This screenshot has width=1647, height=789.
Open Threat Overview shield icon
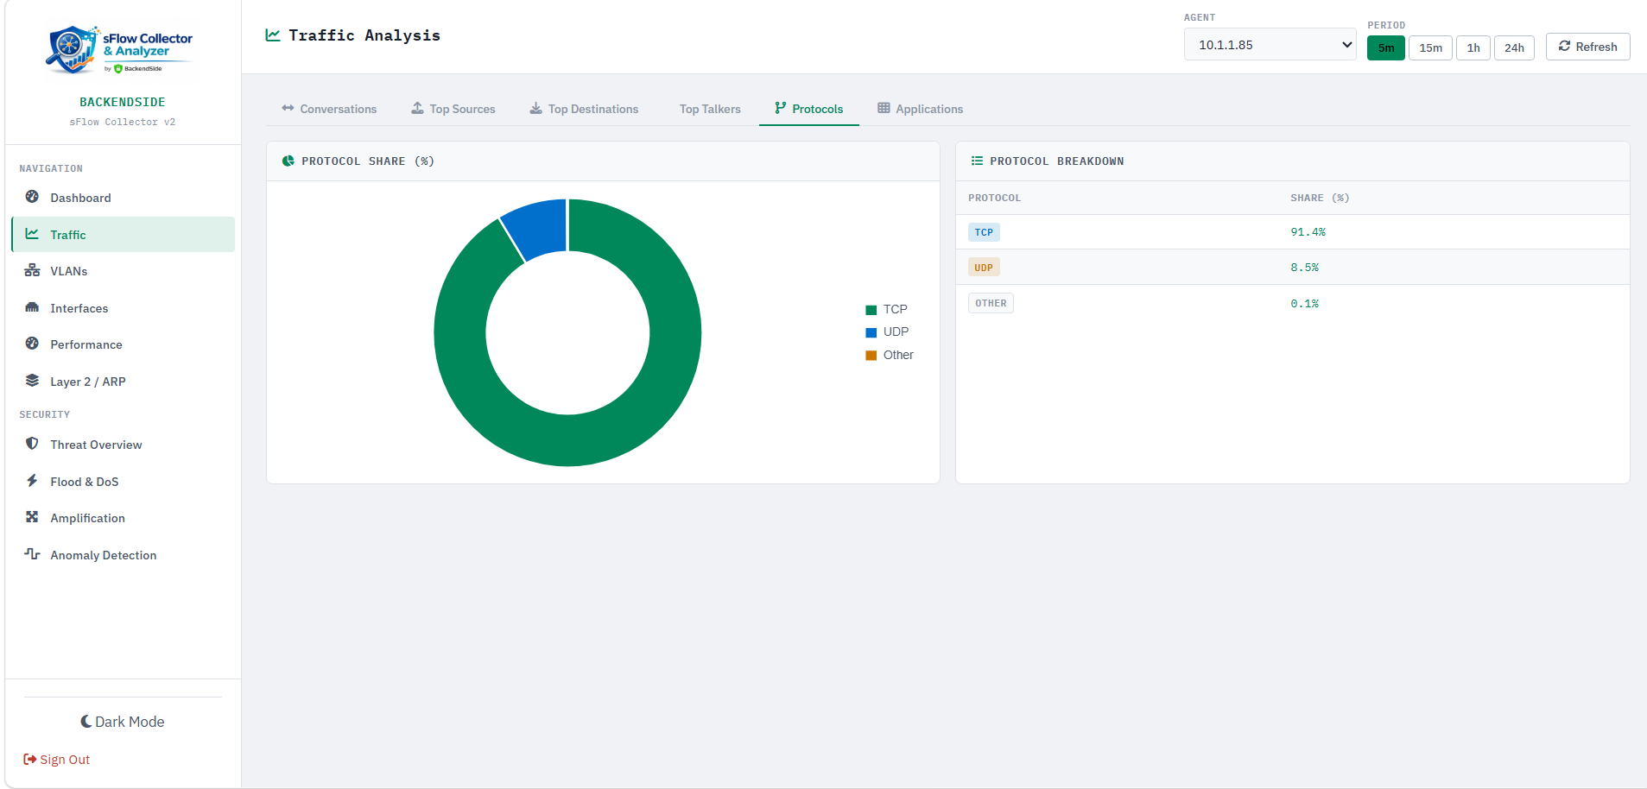[x=32, y=444]
